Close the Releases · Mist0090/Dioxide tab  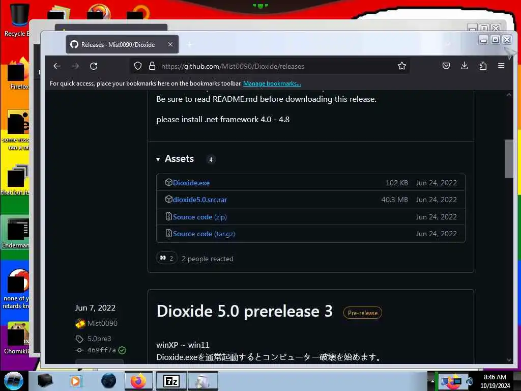[170, 44]
